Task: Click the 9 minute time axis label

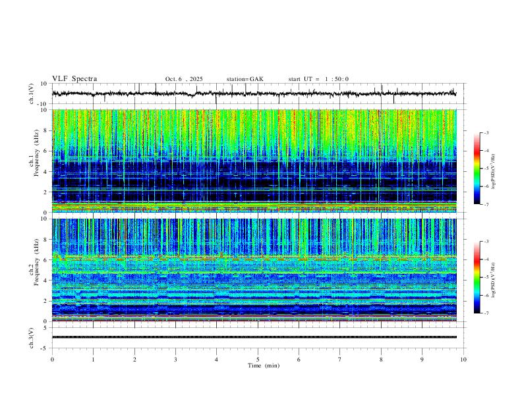Action: pos(422,360)
